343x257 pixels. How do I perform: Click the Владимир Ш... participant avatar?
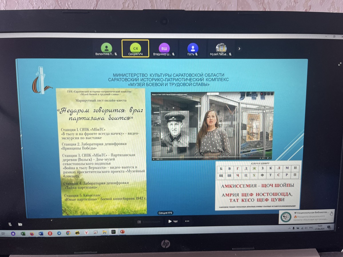[x=164, y=48]
